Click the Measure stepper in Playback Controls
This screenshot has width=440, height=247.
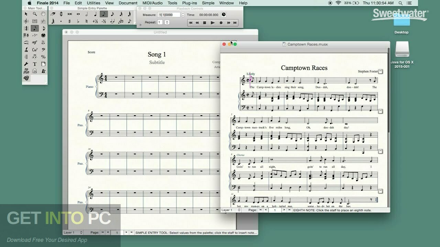tap(184, 15)
